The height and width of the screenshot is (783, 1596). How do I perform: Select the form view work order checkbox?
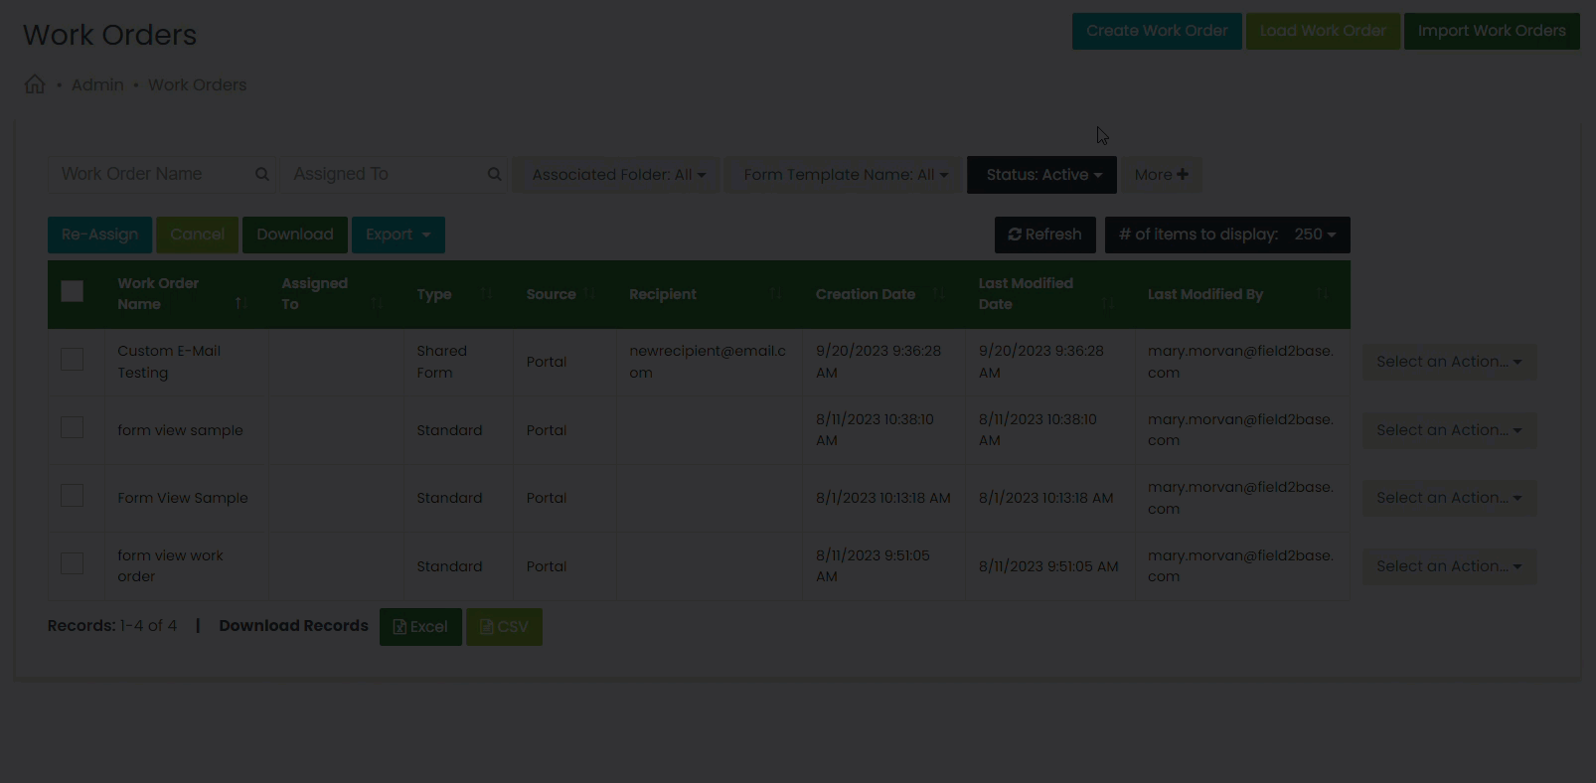pos(73,563)
